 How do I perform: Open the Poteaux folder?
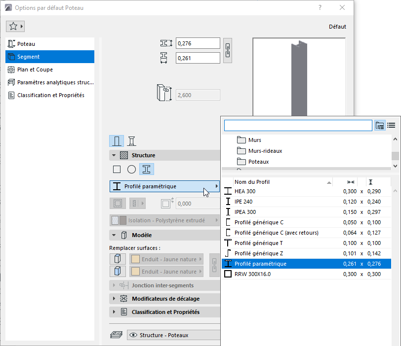[x=253, y=162]
